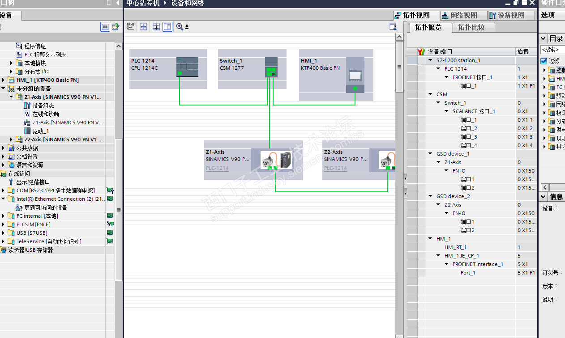Open PLC 报警文本列表
The width and height of the screenshot is (565, 338).
point(45,55)
